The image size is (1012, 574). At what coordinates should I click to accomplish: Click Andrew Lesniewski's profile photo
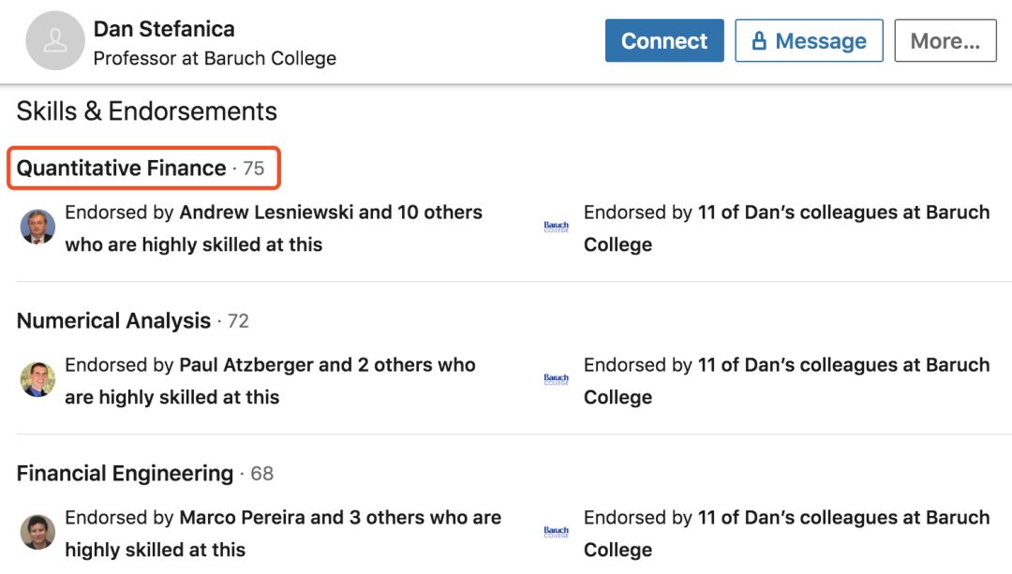(38, 228)
